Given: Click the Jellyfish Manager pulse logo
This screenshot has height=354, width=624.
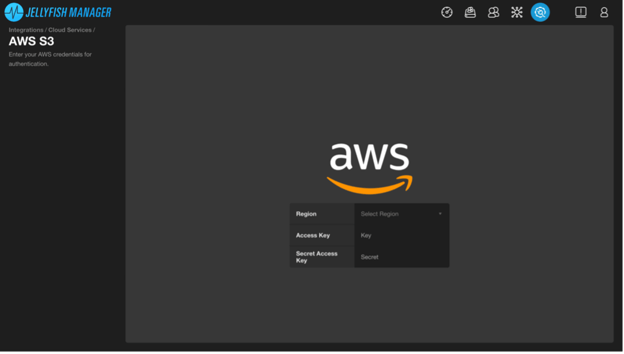Looking at the screenshot, I should [x=14, y=12].
